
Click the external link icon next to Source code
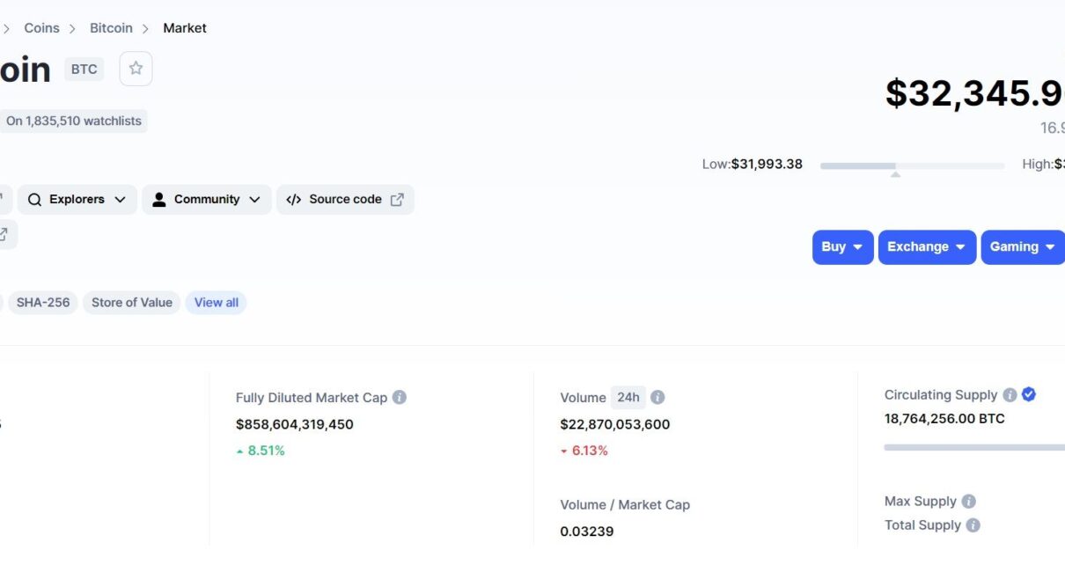(x=397, y=200)
